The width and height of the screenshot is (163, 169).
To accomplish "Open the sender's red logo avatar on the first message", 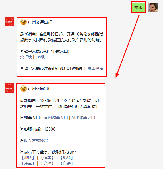I will [9, 22].
